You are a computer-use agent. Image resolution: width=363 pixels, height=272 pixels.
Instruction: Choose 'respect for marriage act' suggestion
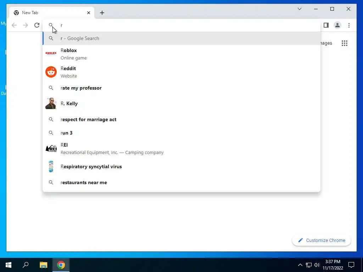181,119
